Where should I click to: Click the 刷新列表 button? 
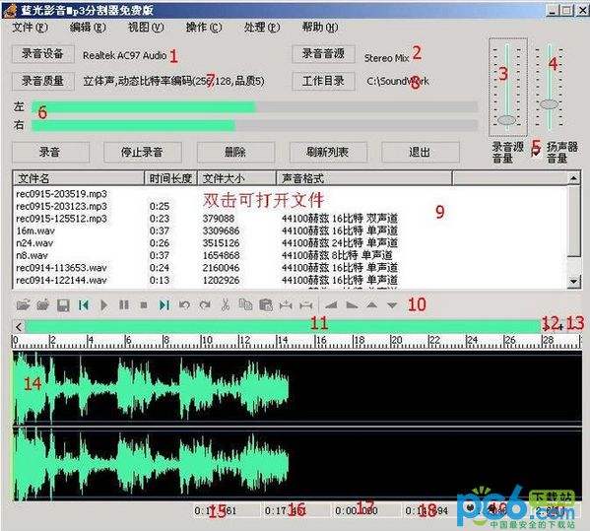328,152
